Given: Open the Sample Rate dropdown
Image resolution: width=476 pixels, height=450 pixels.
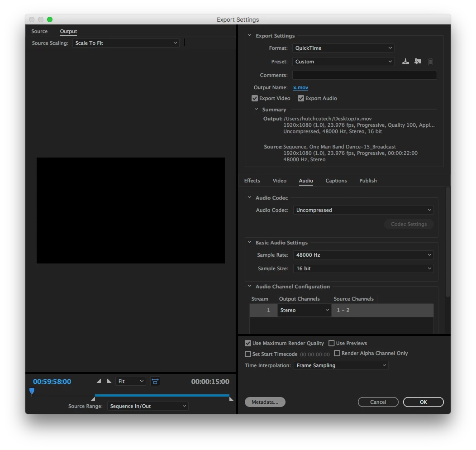Looking at the screenshot, I should (x=363, y=255).
